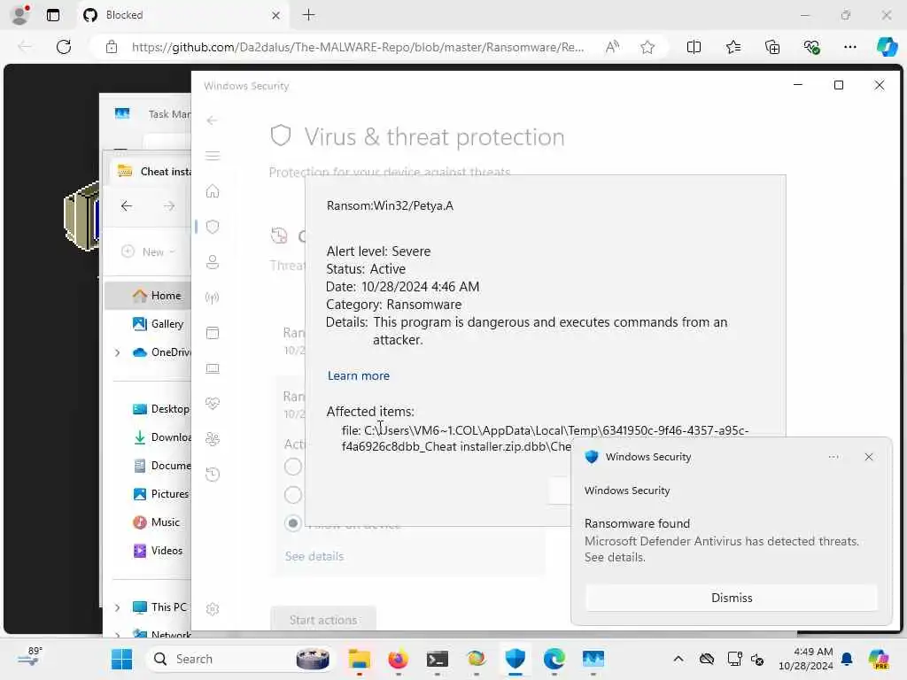This screenshot has width=907, height=680.
Task: Toggle Windows Security navigation hamburger menu
Action: pyautogui.click(x=213, y=156)
